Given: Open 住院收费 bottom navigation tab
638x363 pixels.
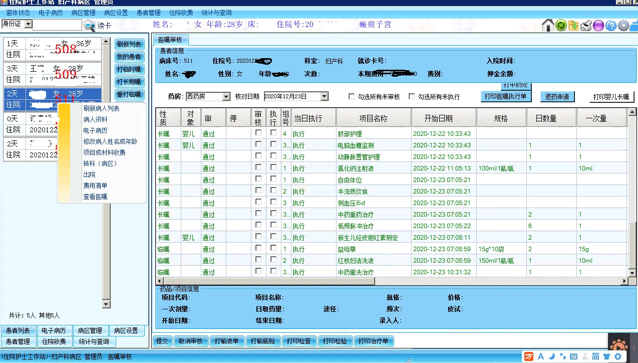Looking at the screenshot, I should [54, 341].
